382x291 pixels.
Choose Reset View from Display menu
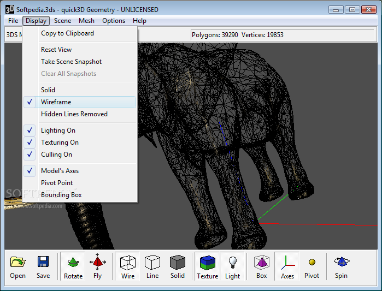click(x=80, y=50)
